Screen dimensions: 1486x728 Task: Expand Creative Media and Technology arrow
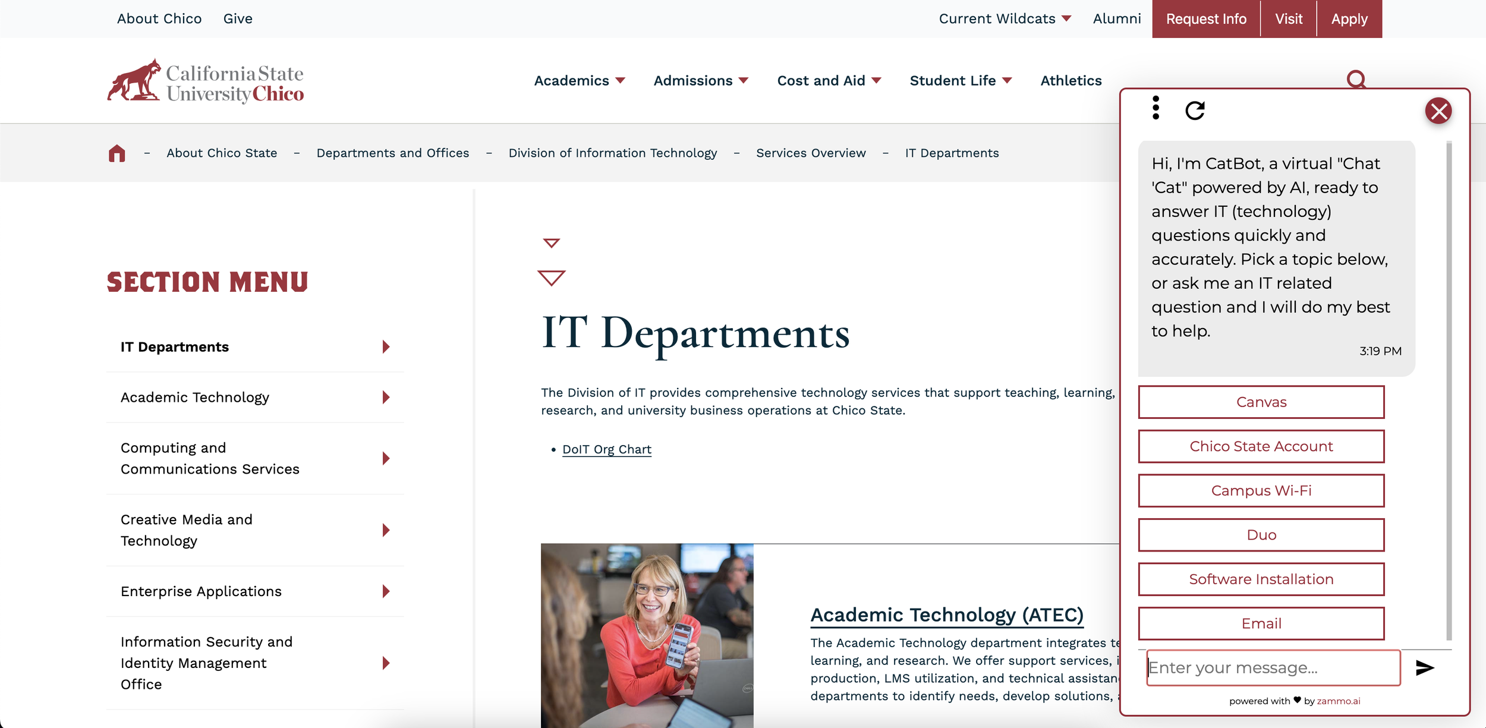[386, 530]
